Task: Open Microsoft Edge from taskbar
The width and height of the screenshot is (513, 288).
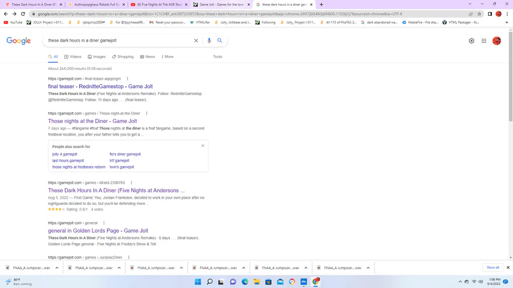Action: 245,282
